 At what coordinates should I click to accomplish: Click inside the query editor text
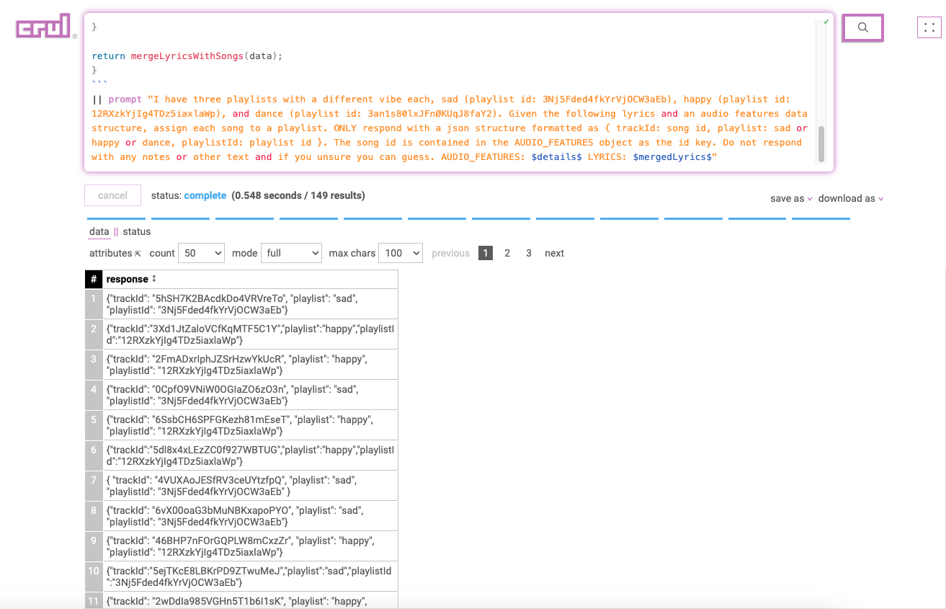point(450,92)
